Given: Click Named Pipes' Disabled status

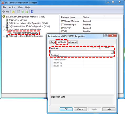Looking at the screenshot, I should [87, 25].
